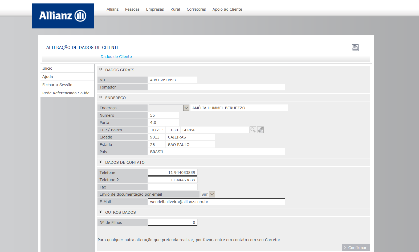Click the DADOS GERAIS section title
Image resolution: width=419 pixels, height=252 pixels.
120,70
